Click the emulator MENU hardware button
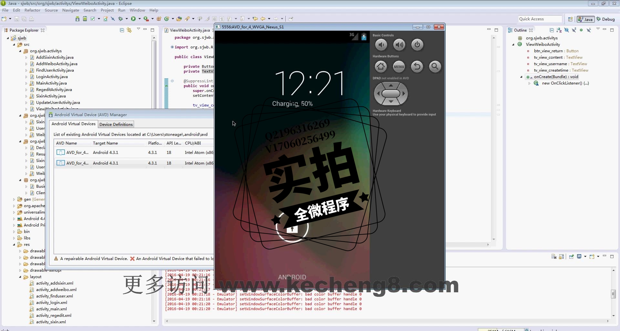 (399, 66)
